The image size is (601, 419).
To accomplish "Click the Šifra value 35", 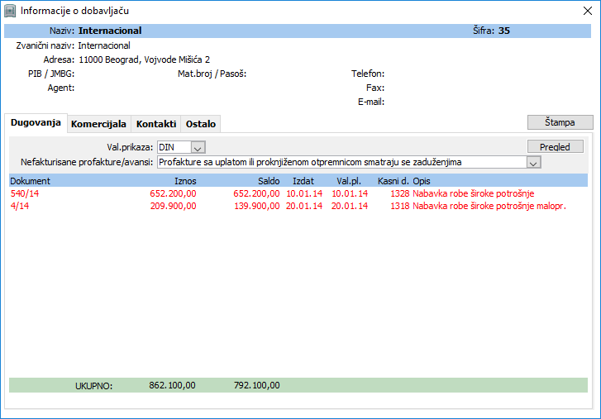I will [504, 31].
